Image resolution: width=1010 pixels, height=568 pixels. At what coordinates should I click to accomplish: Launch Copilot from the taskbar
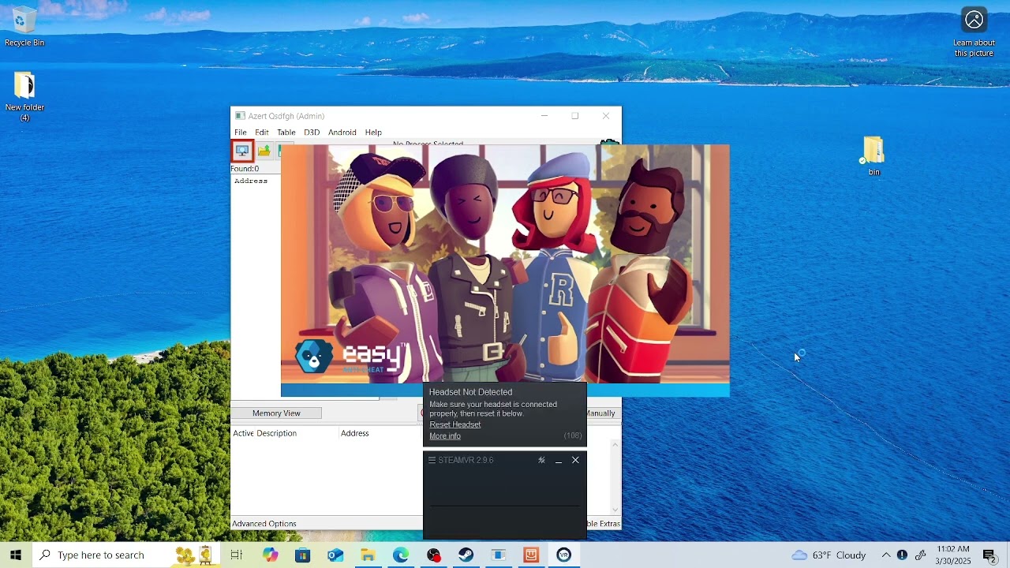coord(271,555)
